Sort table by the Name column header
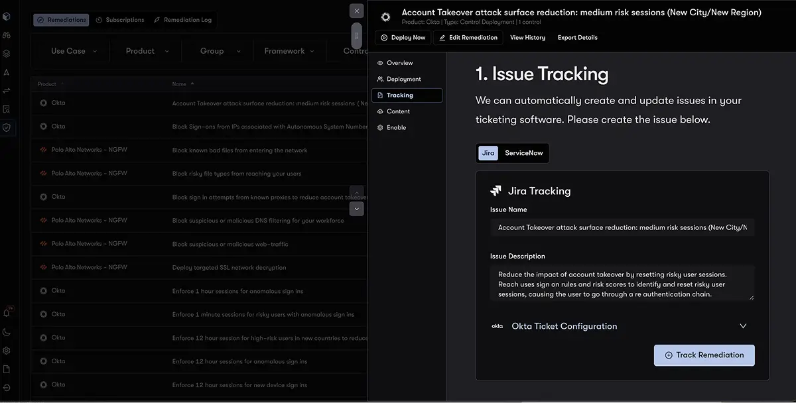The height and width of the screenshot is (403, 796). tap(183, 84)
